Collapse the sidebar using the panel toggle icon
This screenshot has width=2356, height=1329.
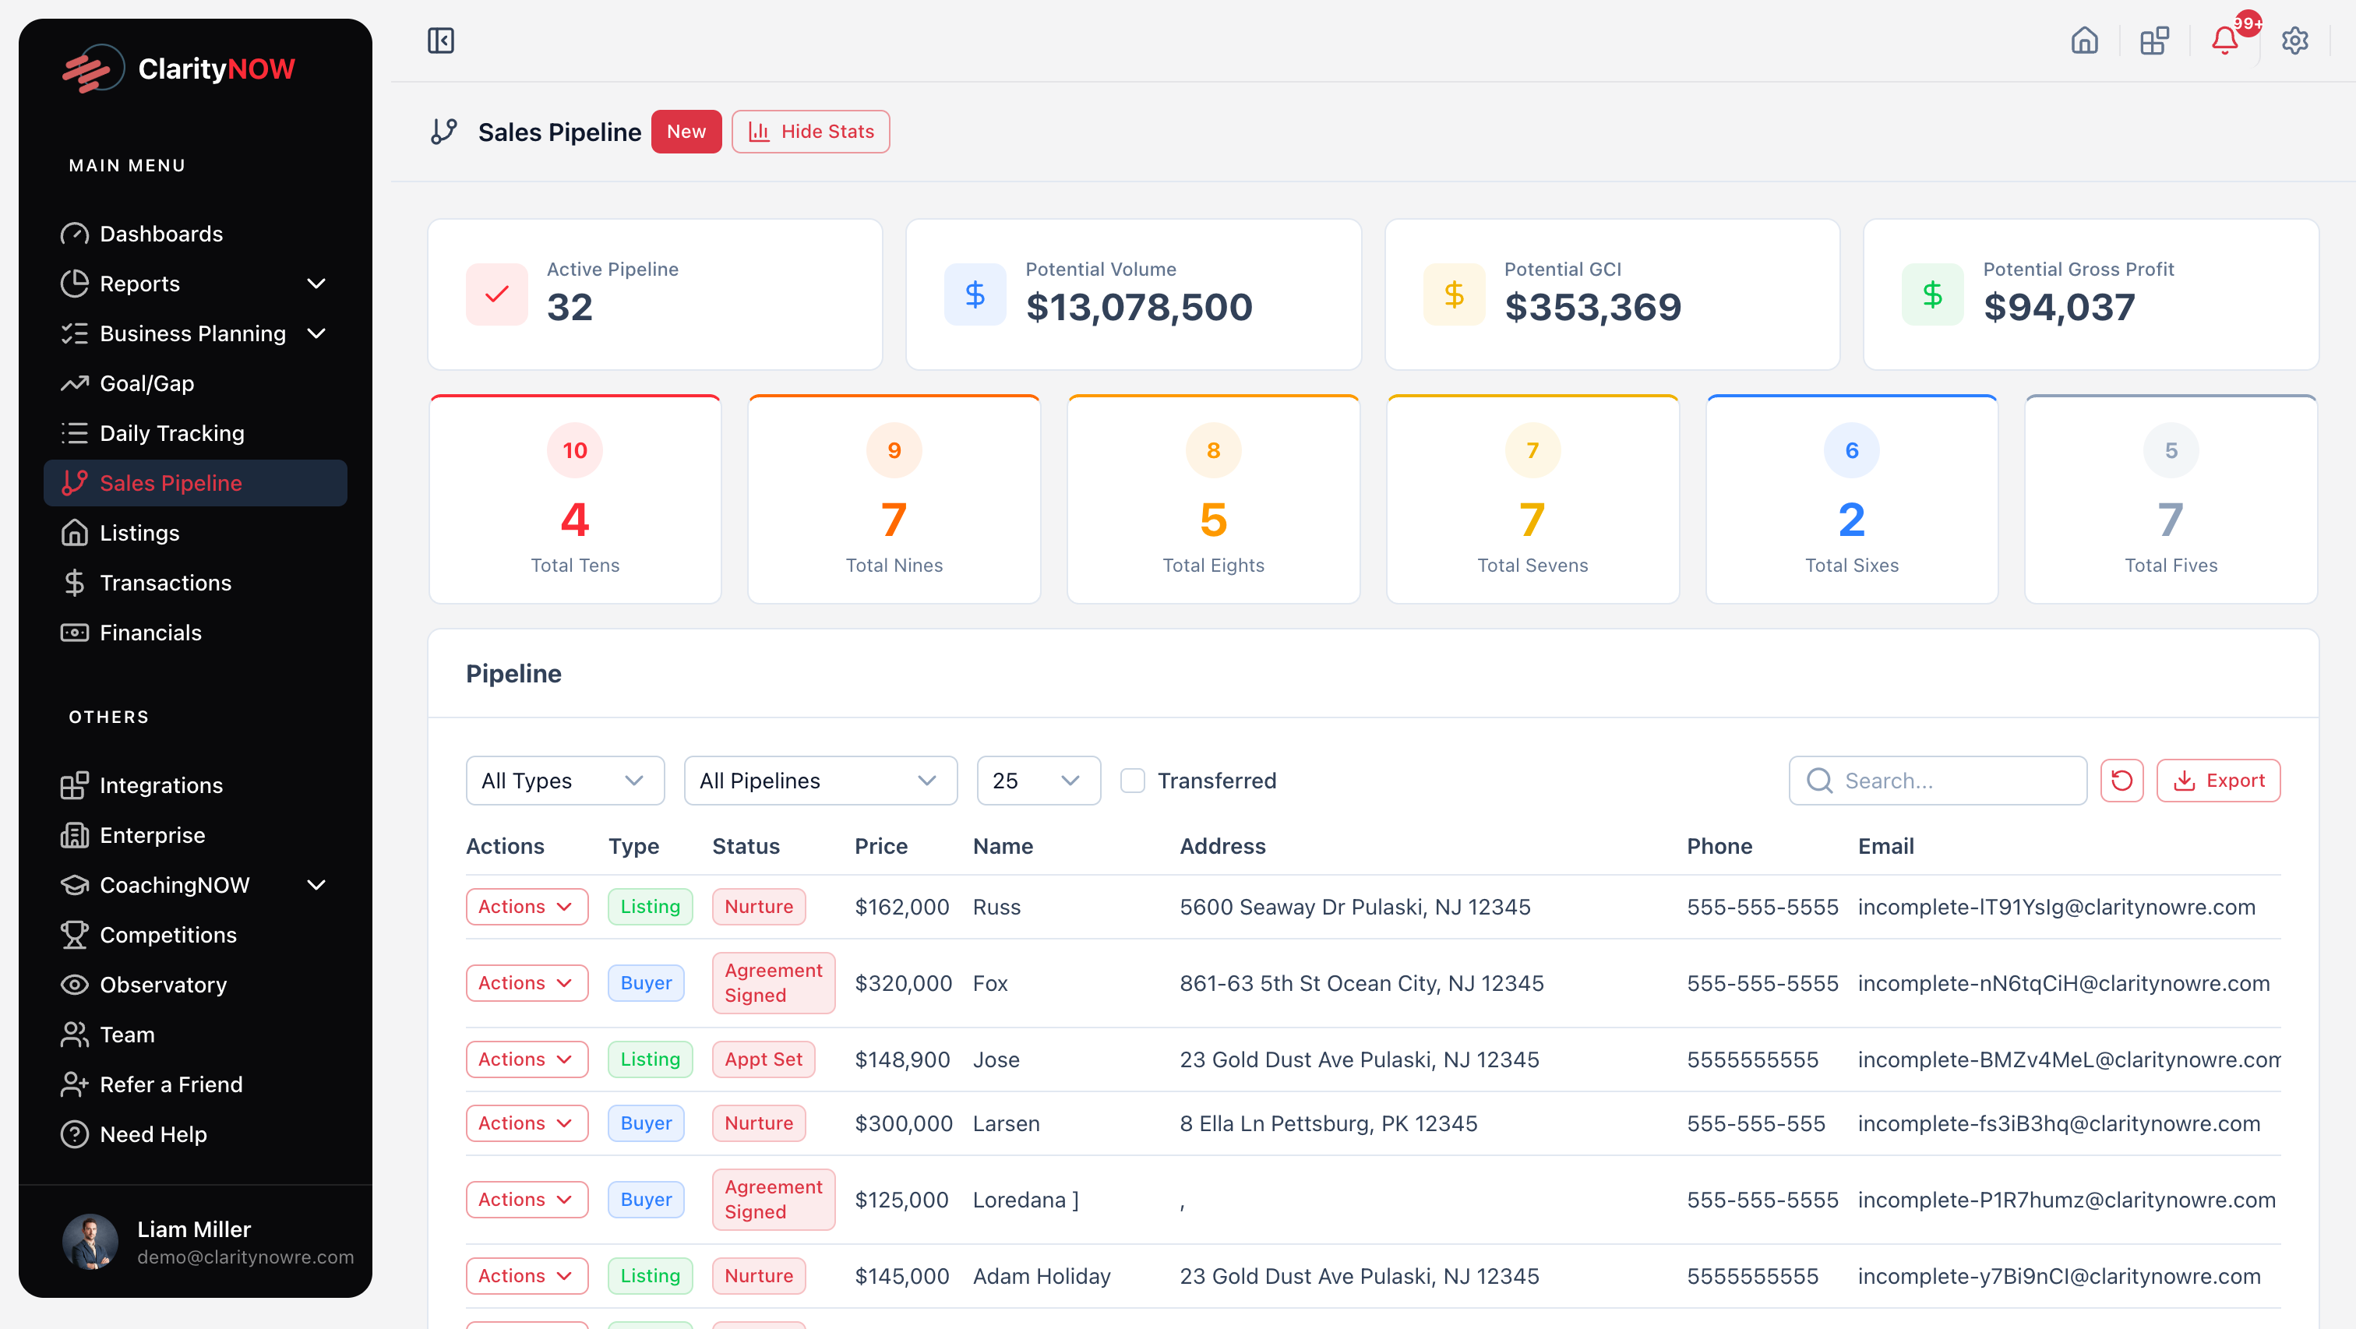pyautogui.click(x=442, y=41)
